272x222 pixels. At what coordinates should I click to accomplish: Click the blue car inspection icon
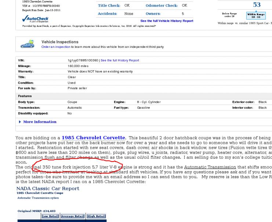pos(28,44)
